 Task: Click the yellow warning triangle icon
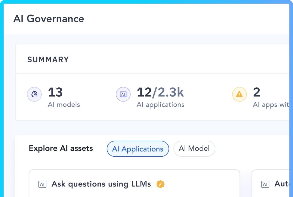point(239,95)
